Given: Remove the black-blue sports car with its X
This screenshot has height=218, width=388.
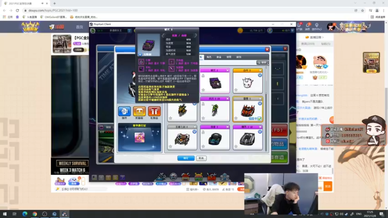Looking at the screenshot, I should 227,127.
